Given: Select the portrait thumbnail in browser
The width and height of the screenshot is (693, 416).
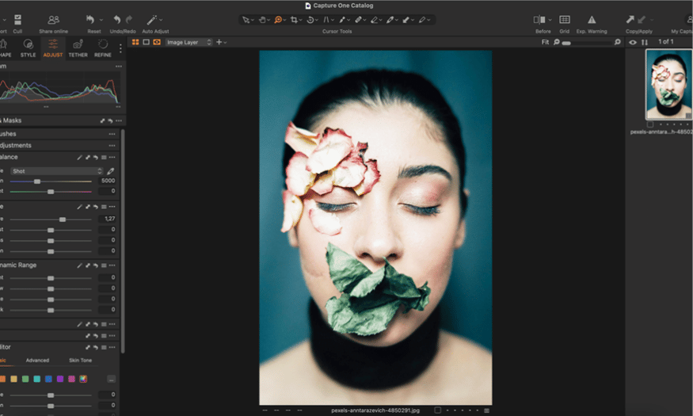Looking at the screenshot, I should 668,84.
